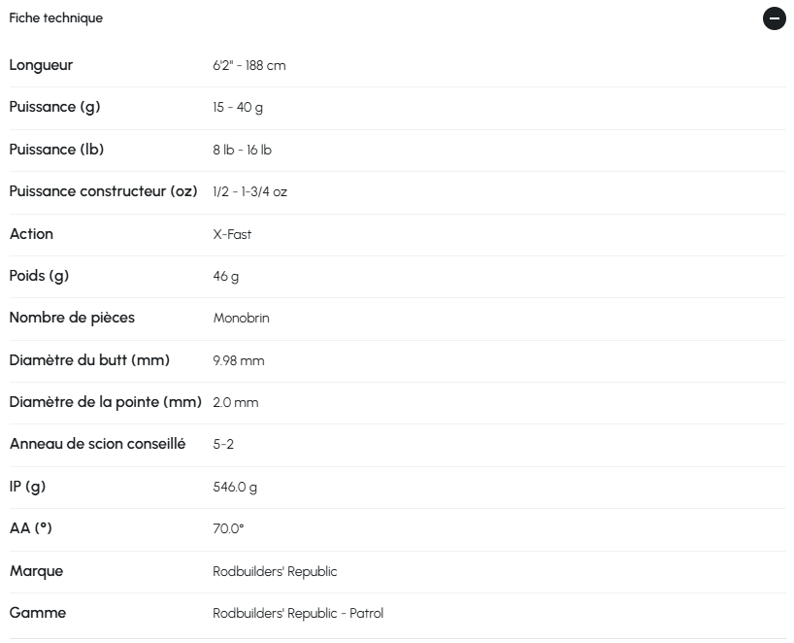Click the Monobrin value
Viewport: 794px width, 643px height.
coord(241,319)
